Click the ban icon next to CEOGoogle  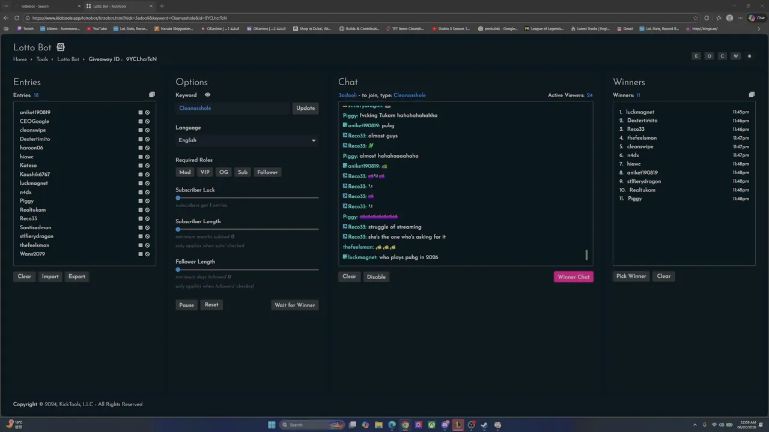click(147, 121)
